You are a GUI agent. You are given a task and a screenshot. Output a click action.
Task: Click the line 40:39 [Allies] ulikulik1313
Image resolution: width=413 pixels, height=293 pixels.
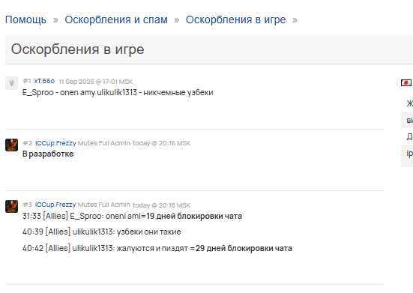[x=102, y=232]
